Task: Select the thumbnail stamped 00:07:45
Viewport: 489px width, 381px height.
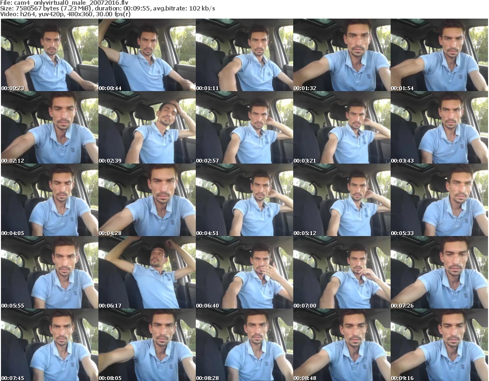Action: tap(50, 345)
